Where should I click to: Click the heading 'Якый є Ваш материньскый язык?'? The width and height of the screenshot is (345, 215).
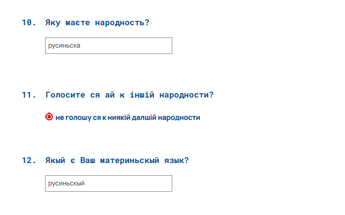[x=117, y=160]
